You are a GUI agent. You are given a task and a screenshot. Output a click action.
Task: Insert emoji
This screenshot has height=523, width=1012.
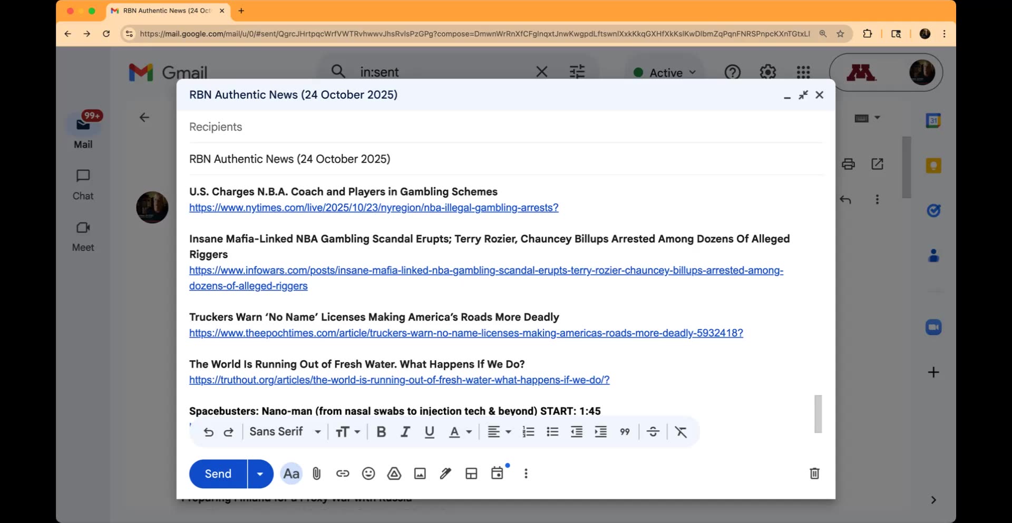point(368,473)
